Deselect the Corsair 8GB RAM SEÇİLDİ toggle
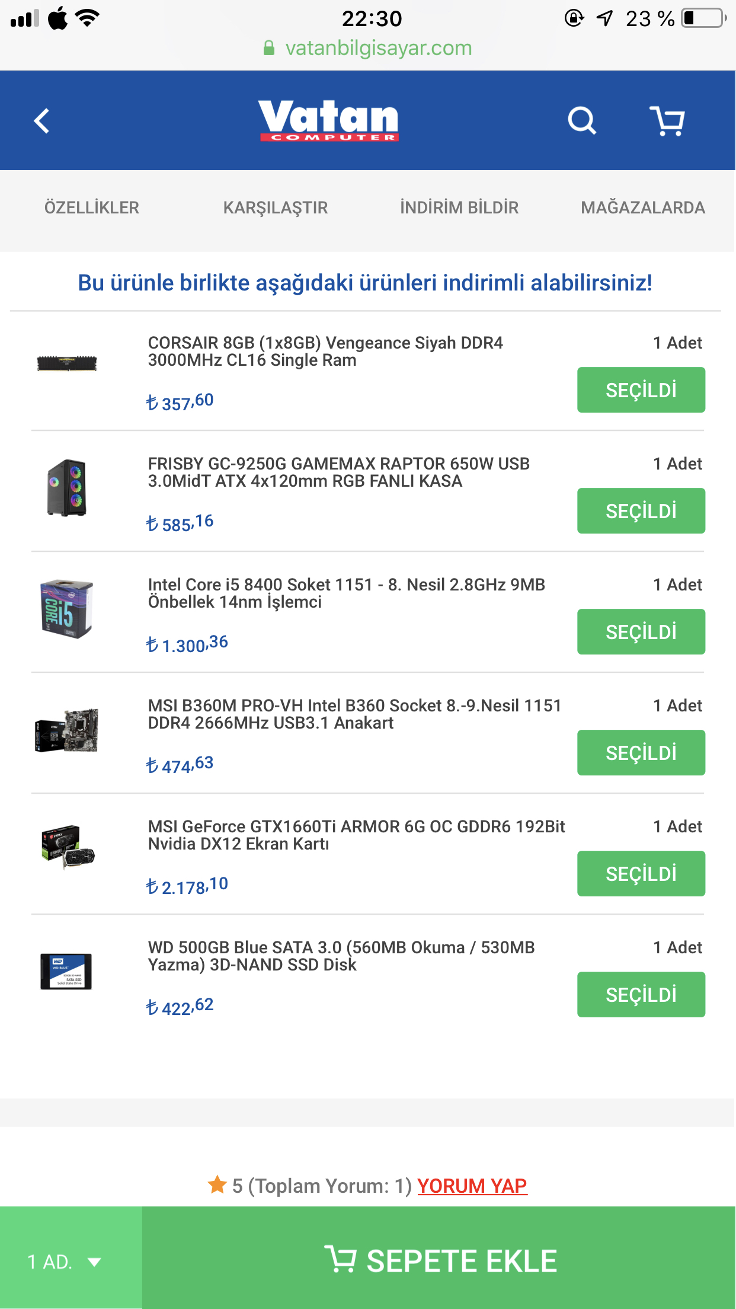 (x=641, y=389)
